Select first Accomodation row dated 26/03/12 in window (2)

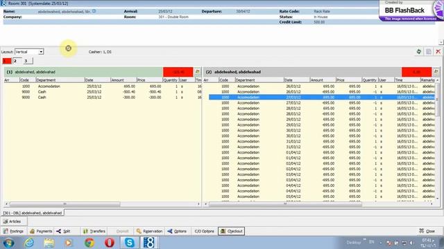click(322, 86)
